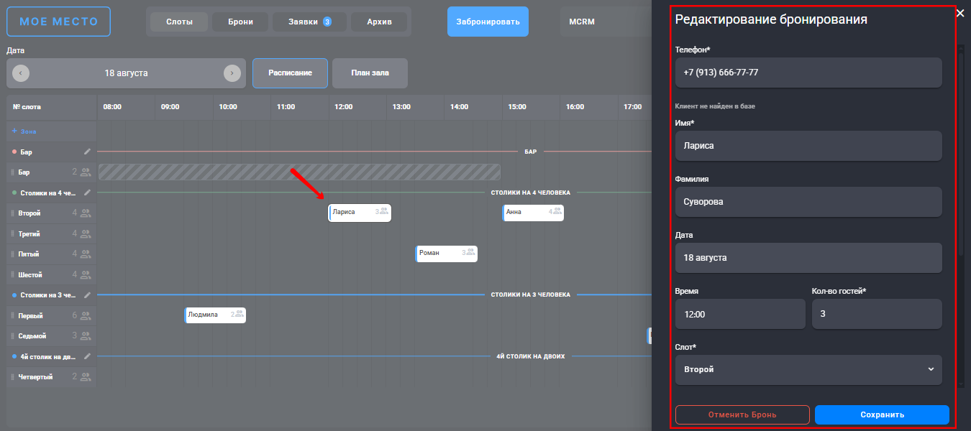The image size is (971, 431).
Task: Click the Сохранить button
Action: pyautogui.click(x=882, y=414)
